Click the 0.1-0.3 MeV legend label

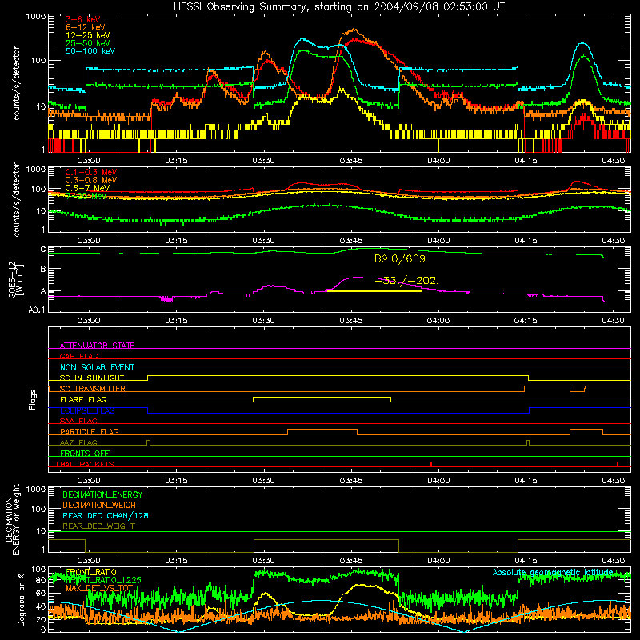tap(91, 172)
